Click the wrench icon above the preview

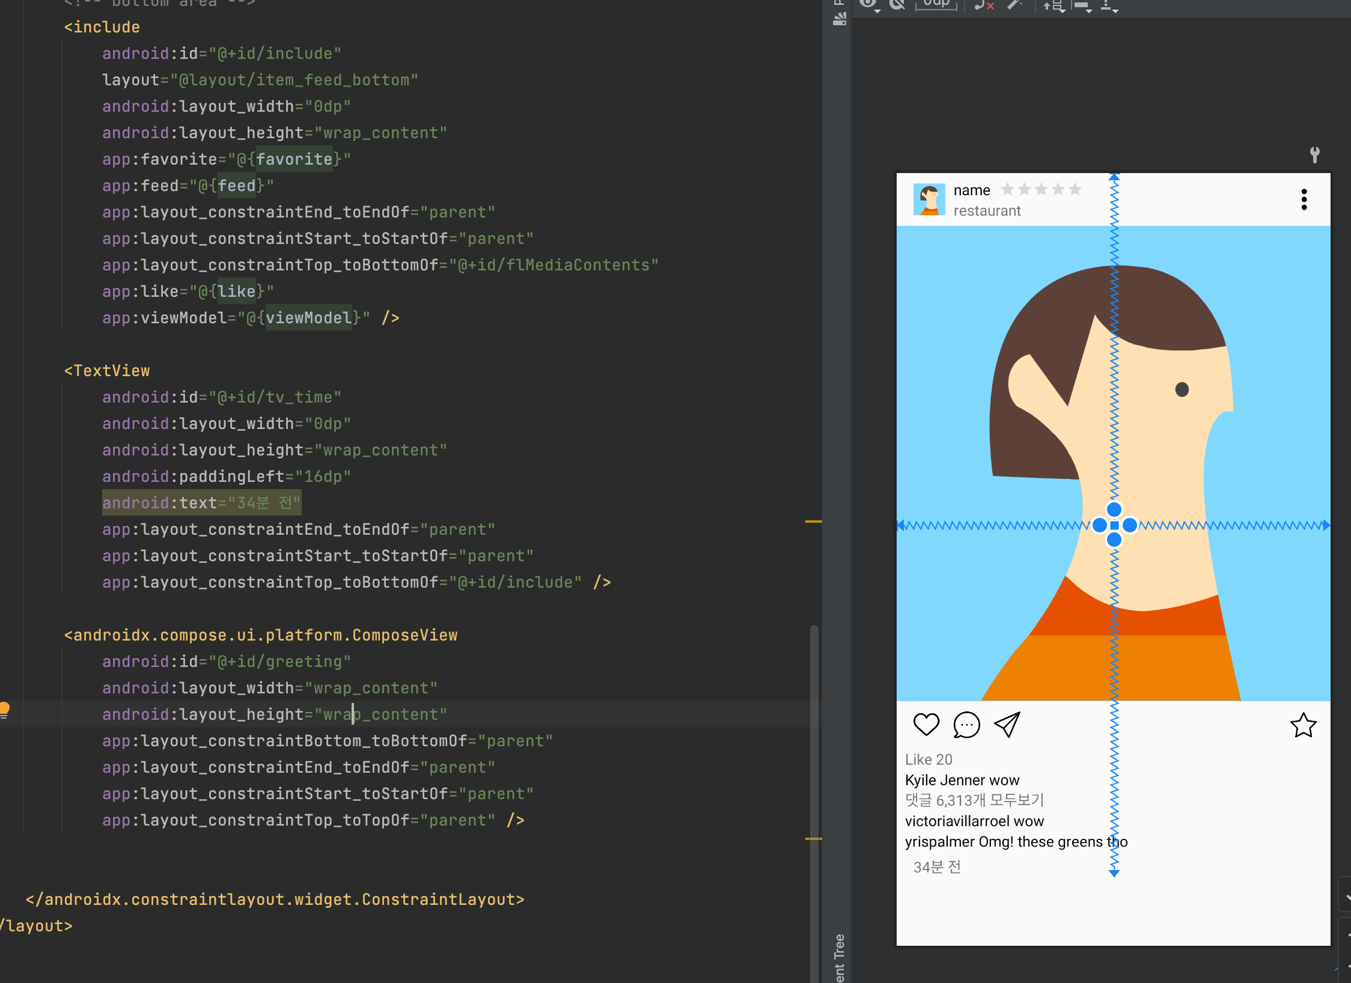tap(1314, 154)
